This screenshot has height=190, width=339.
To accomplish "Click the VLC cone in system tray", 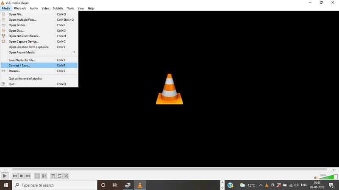I will (x=267, y=185).
